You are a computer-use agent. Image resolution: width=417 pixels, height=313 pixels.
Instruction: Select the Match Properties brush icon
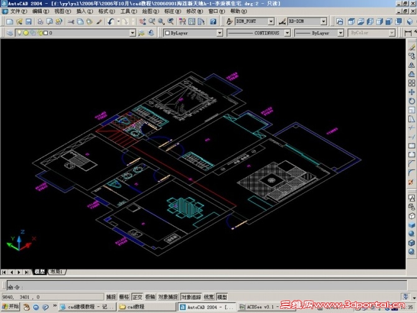click(99, 22)
